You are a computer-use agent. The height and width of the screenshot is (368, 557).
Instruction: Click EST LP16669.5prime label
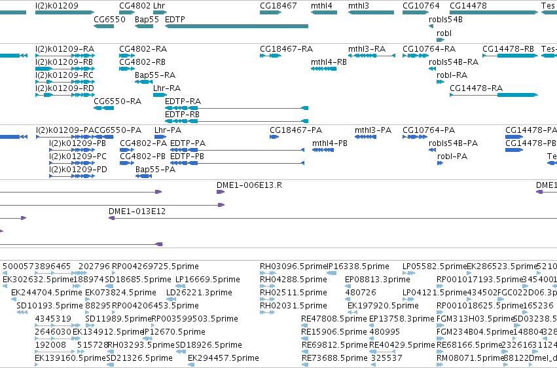pos(207,280)
